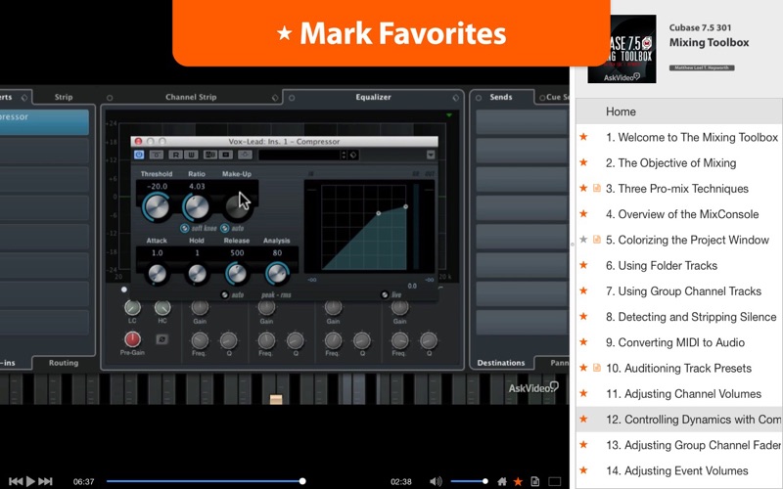The image size is (783, 489).
Task: Select lesson 11. Adjusting Channel Volumes
Action: pos(683,394)
